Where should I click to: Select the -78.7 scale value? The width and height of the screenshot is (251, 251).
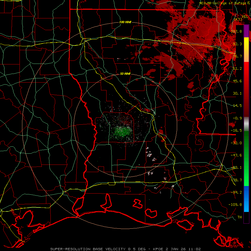coord(236,180)
